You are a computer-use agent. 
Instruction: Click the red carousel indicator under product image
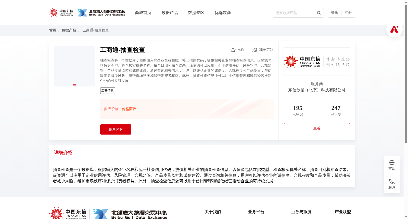[75, 85]
